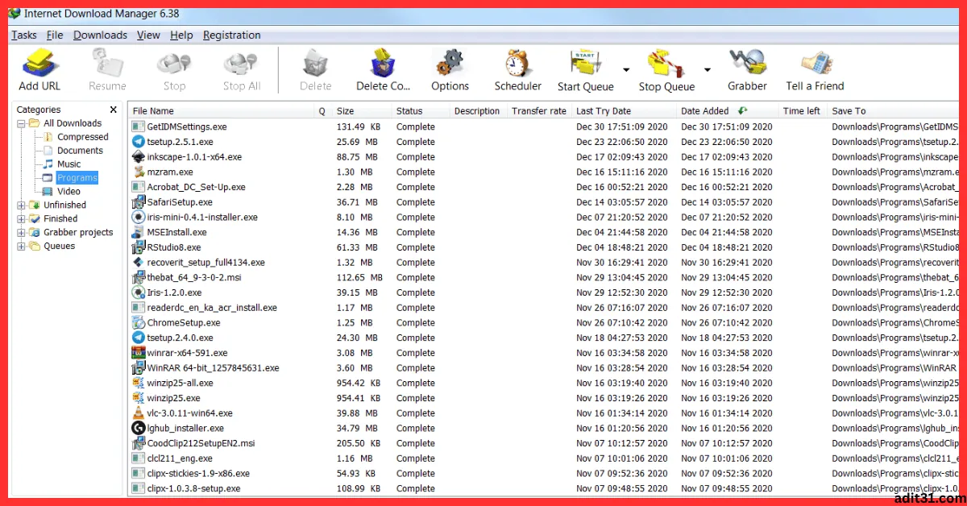Viewport: 967px width, 506px height.
Task: Select ChromeSetup.exe file icon
Action: click(138, 323)
